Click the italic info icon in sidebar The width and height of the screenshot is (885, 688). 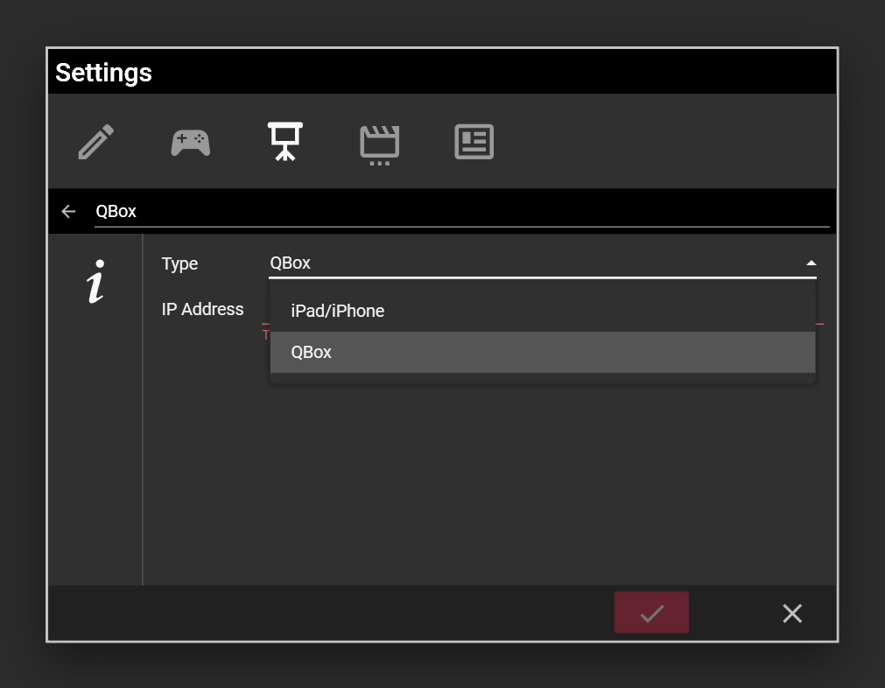95,283
